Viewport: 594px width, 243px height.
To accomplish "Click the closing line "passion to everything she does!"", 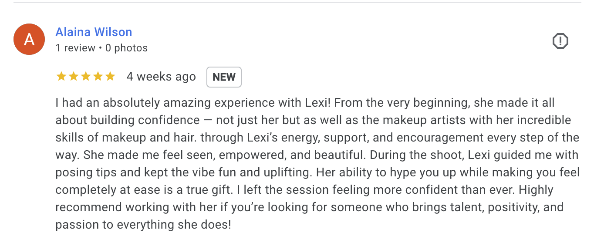I will 143,225.
